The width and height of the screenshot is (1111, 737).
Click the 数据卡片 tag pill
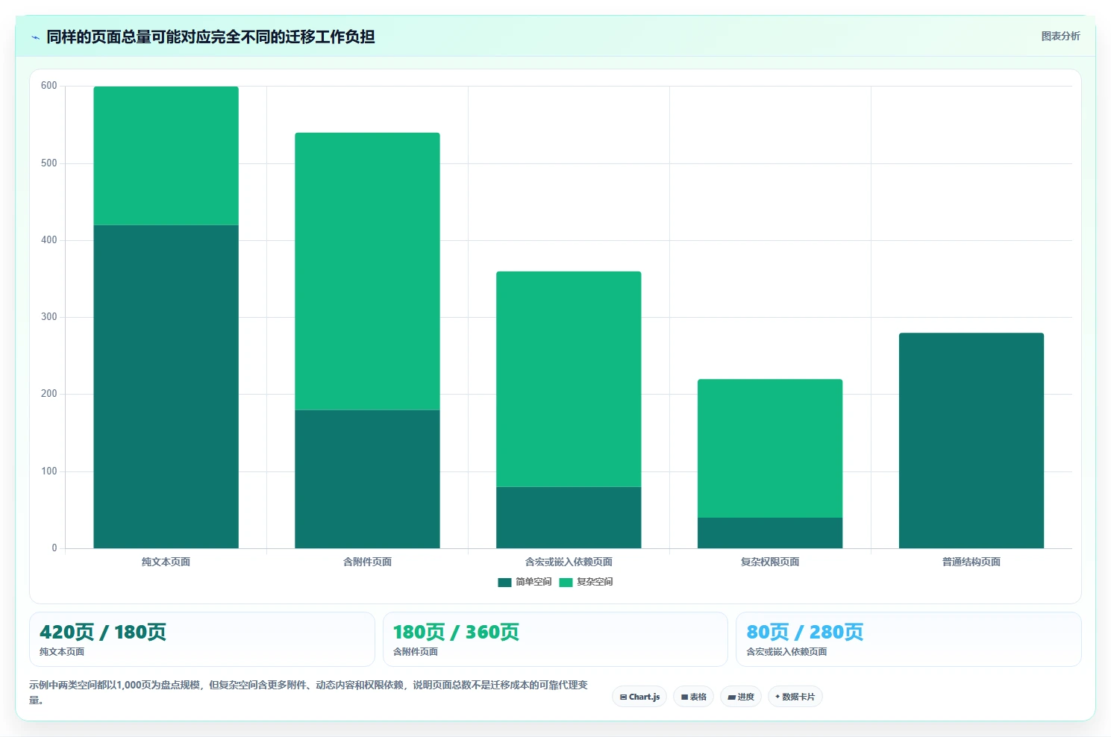tap(795, 697)
